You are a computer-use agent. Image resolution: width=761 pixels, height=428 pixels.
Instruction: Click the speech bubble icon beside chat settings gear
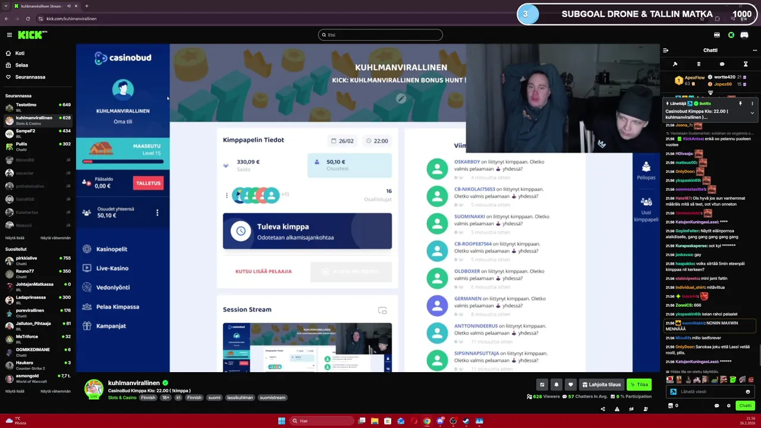click(716, 406)
